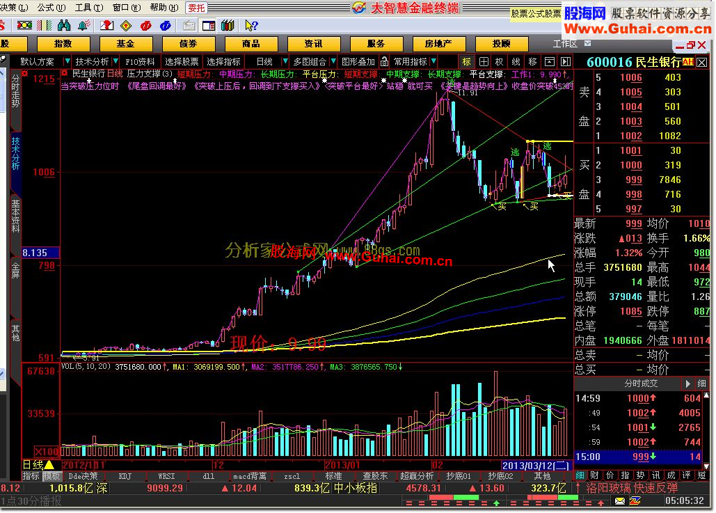
Task: Click the 工作区 workspace dropdown arrow
Action: point(587,43)
